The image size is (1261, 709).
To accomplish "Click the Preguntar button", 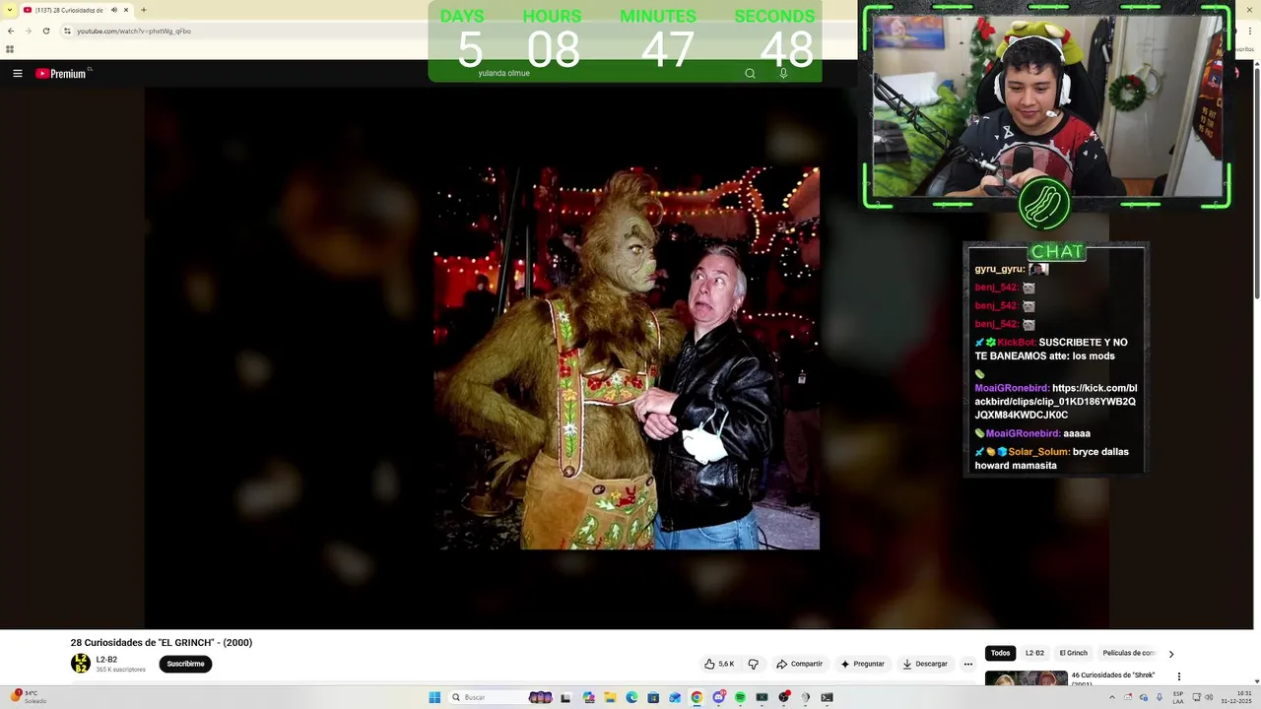I will pos(862,664).
